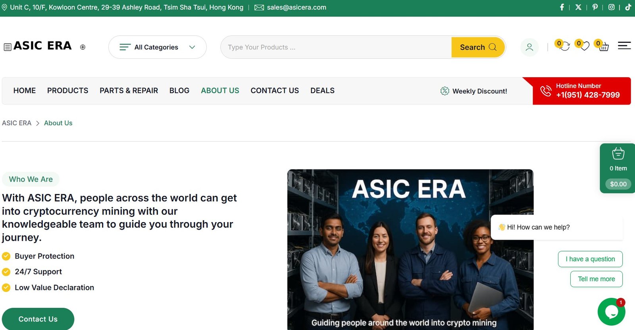Click the Buyer Protection list item
The image size is (635, 330).
click(44, 256)
